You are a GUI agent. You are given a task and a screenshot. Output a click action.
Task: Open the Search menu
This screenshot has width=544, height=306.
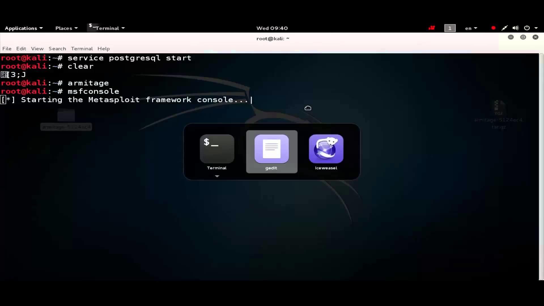(57, 48)
